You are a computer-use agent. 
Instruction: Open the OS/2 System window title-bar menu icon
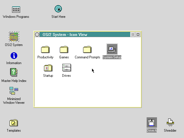pyautogui.click(x=37, y=34)
